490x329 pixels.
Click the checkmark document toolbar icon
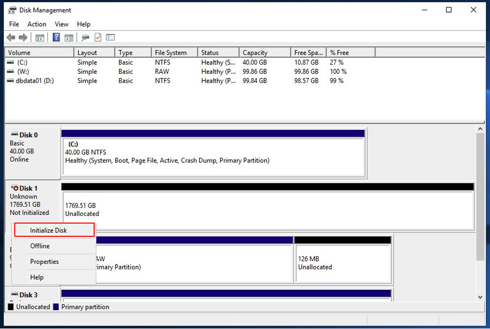coord(98,38)
